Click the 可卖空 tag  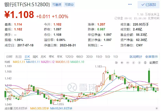pos(69,5)
